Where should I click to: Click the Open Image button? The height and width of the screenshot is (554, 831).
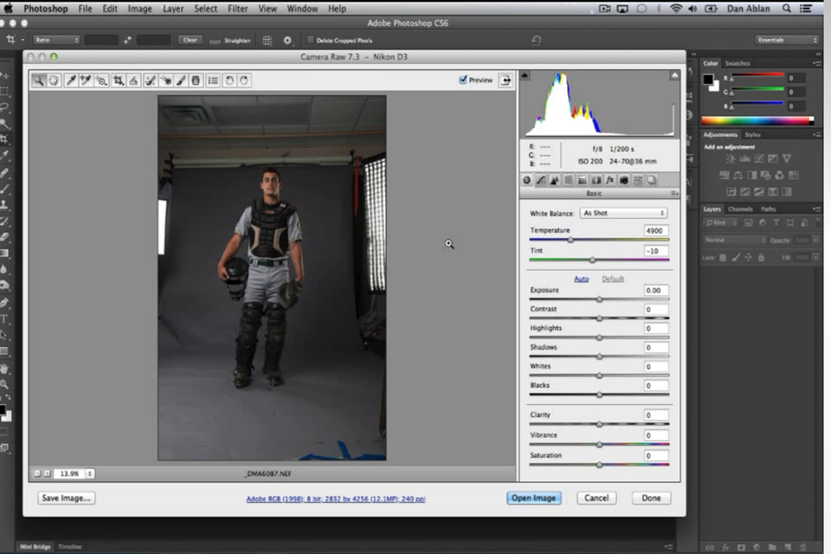[x=534, y=498]
